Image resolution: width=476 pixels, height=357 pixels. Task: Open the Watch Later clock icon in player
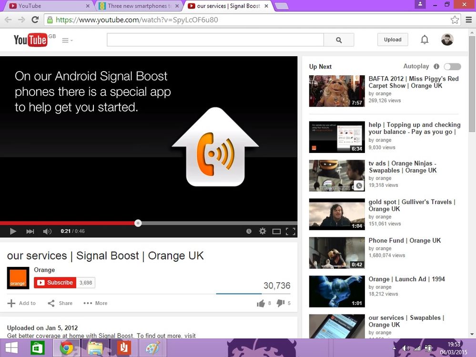point(249,231)
